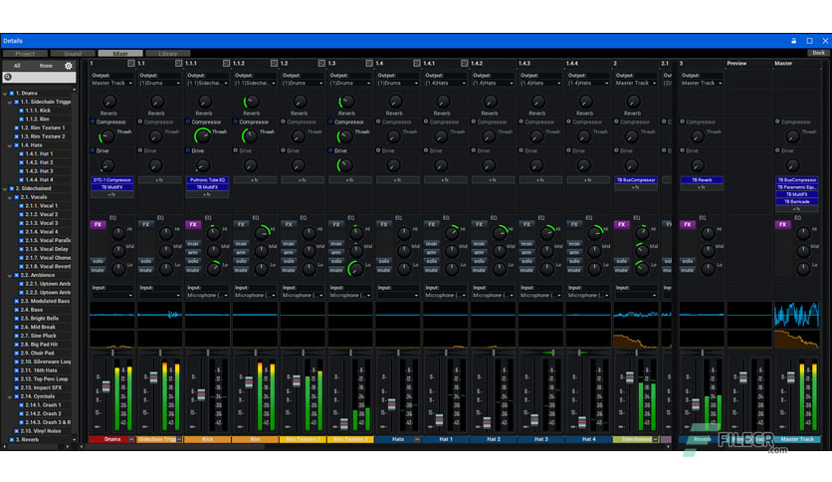Click the Reverb knob on strip 1.1.2
The width and height of the screenshot is (832, 482).
pyautogui.click(x=252, y=102)
